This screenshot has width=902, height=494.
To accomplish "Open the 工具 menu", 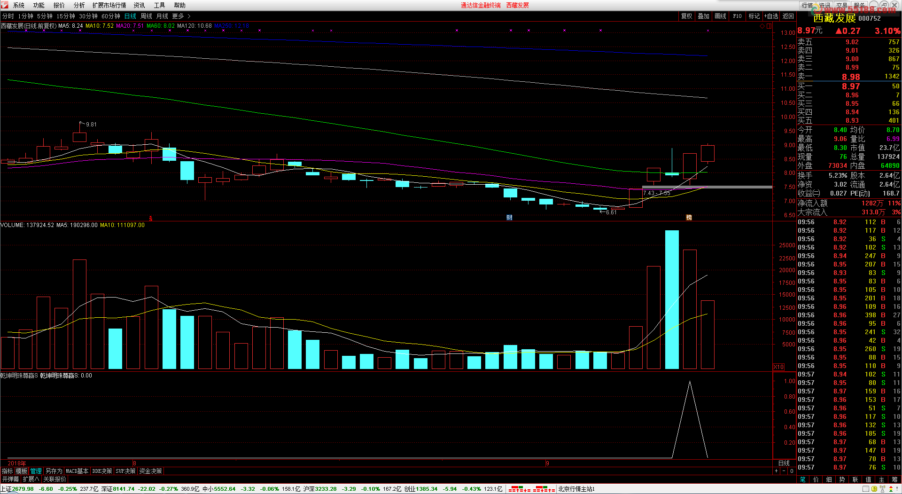I will click(159, 5).
